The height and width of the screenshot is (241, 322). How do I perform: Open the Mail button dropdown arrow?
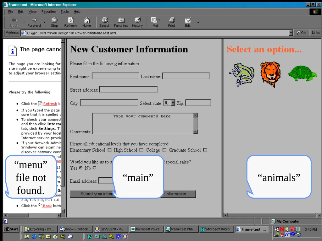click(159, 20)
